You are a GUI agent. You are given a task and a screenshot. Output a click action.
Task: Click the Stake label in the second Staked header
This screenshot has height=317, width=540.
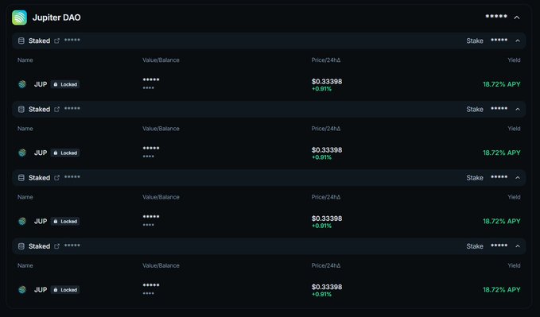(475, 109)
